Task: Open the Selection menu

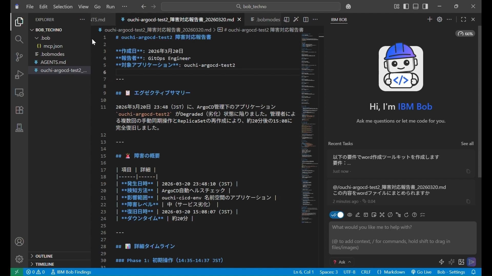Action: coord(63,6)
